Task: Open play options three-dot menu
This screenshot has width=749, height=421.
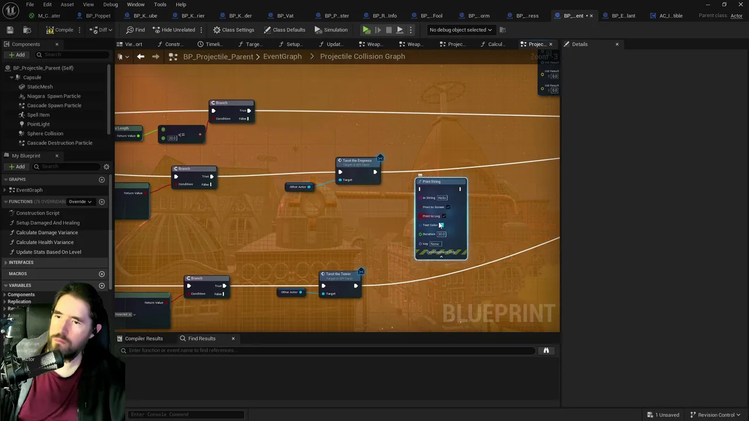Action: tap(410, 30)
